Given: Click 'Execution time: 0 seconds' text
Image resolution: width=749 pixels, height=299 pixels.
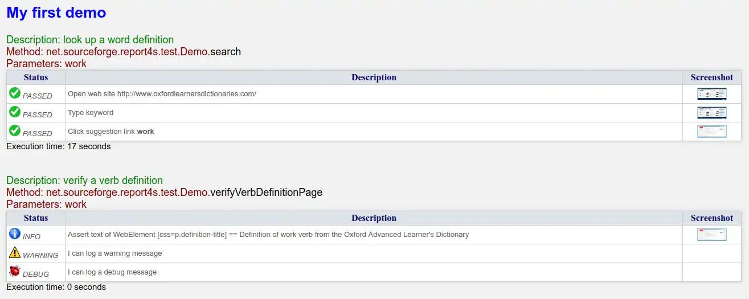Looking at the screenshot, I should (56, 287).
